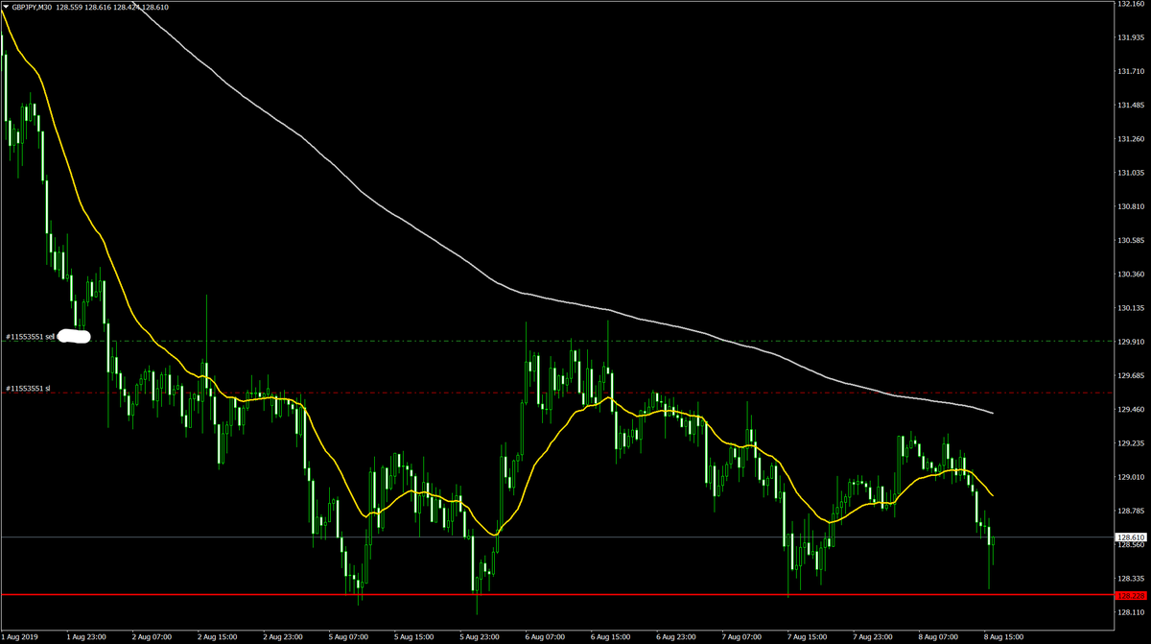
Task: Click the 128.335 price axis label
Action: click(1132, 578)
